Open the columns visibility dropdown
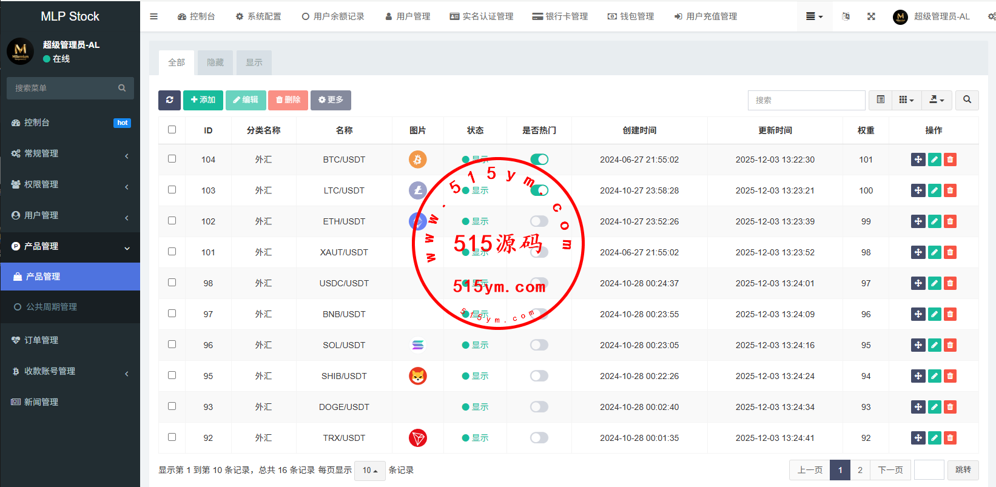 [906, 100]
